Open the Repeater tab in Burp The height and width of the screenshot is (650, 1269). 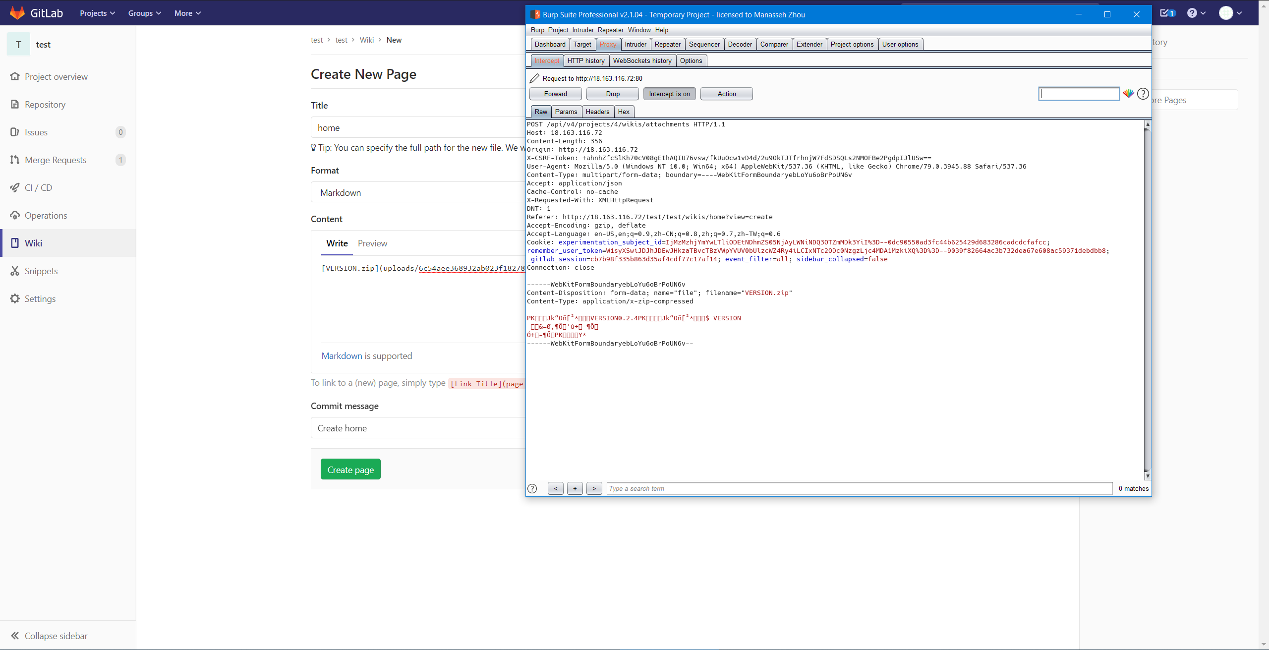[x=667, y=44]
